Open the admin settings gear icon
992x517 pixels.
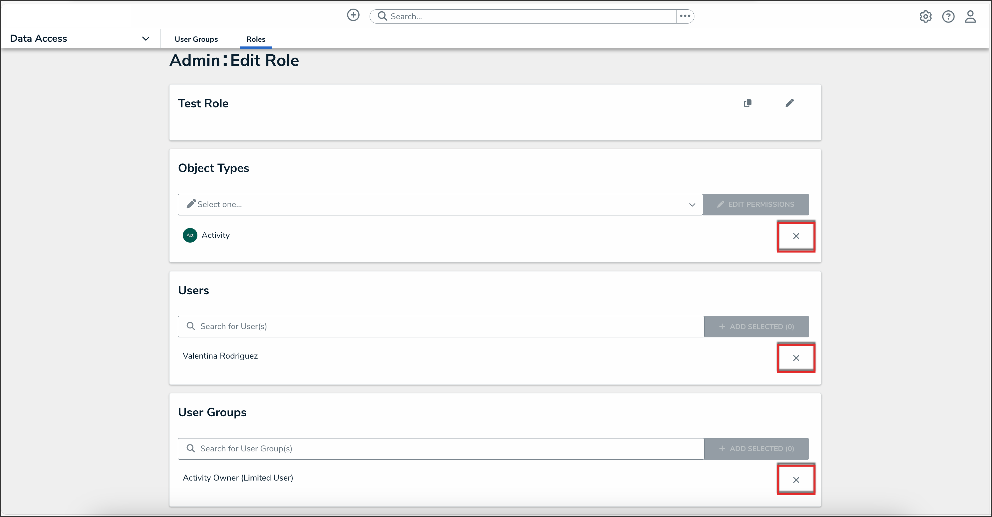coord(925,17)
